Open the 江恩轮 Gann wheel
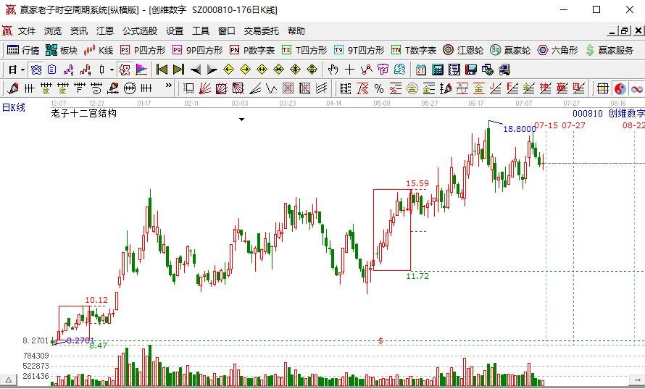645x389 pixels. (x=463, y=50)
